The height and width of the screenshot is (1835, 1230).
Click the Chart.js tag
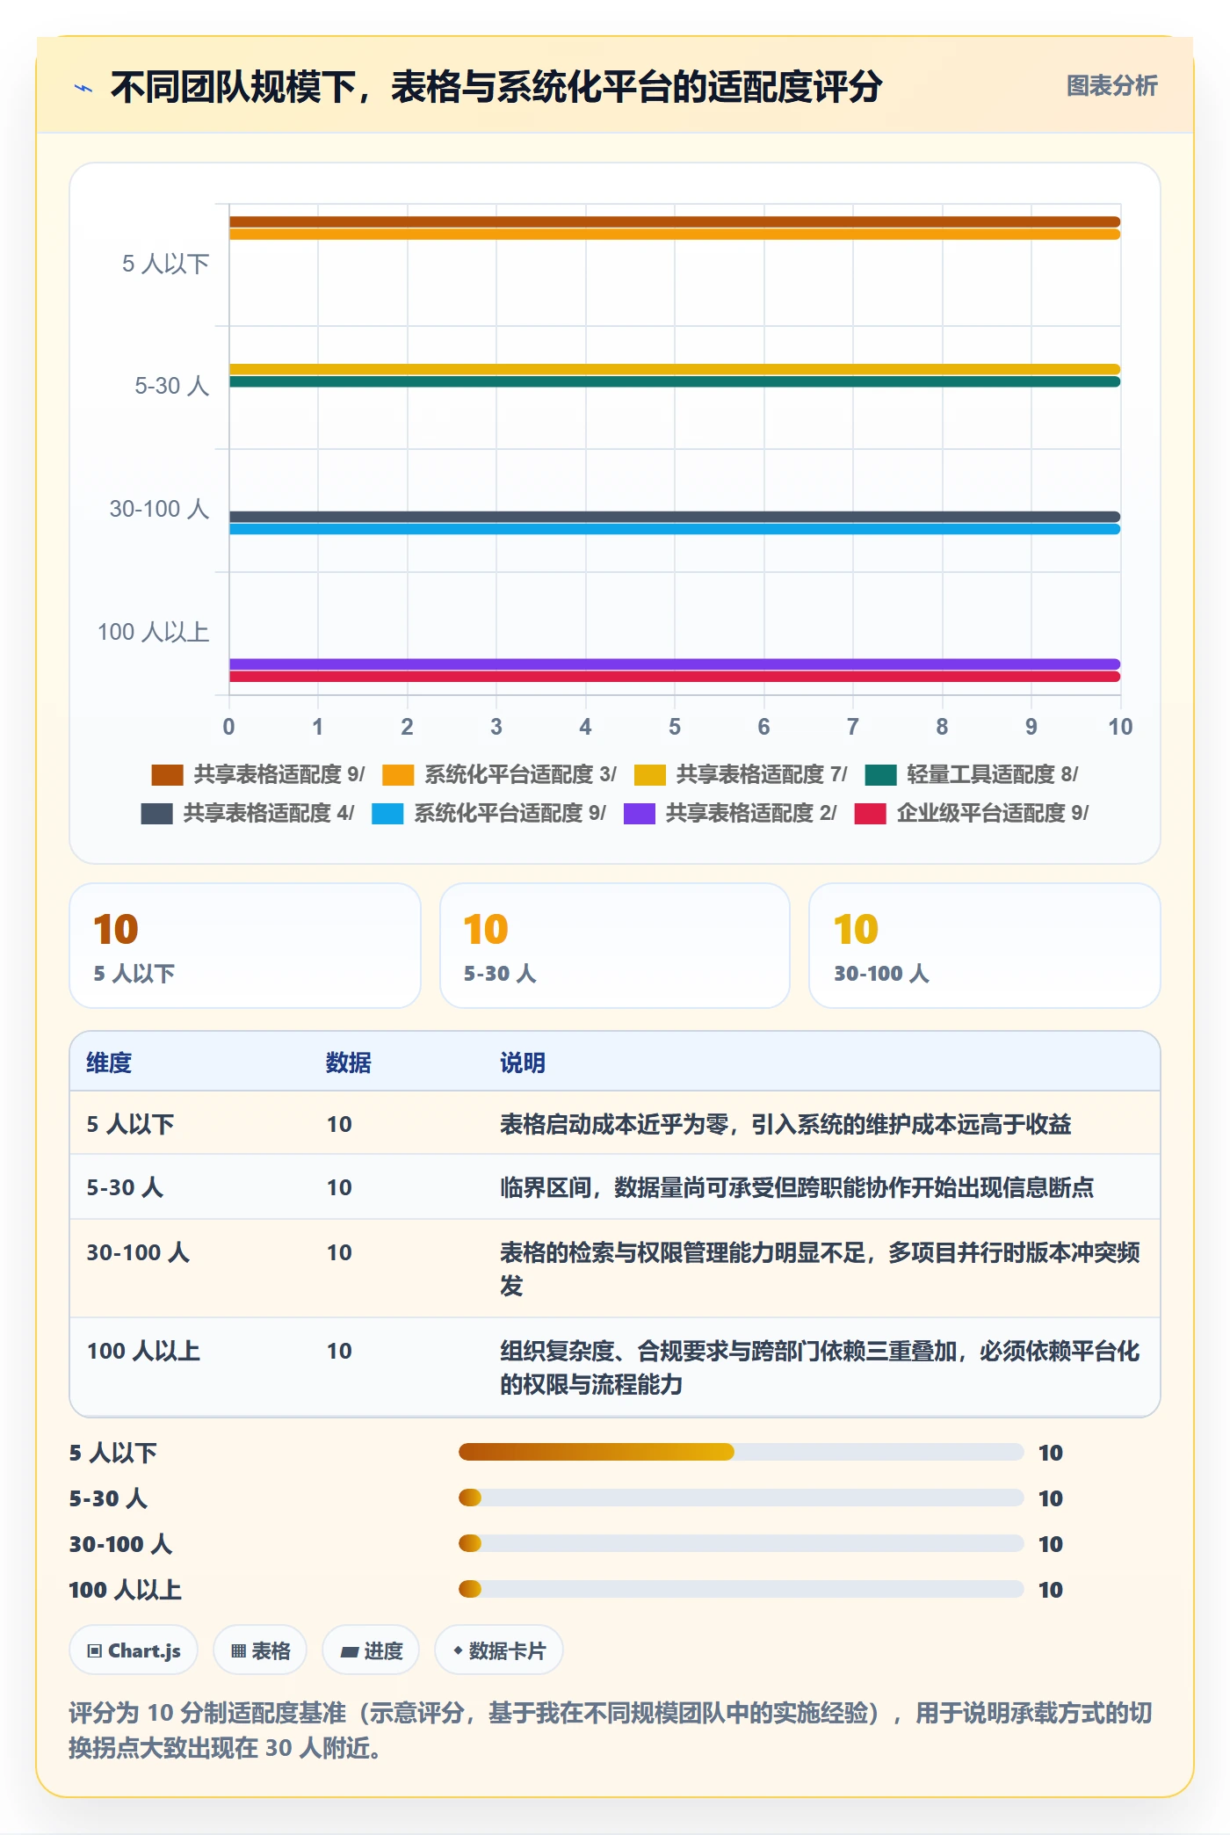[134, 1650]
